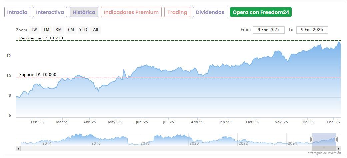Switch to the Intradía tab
347x158 pixels.
[17, 12]
